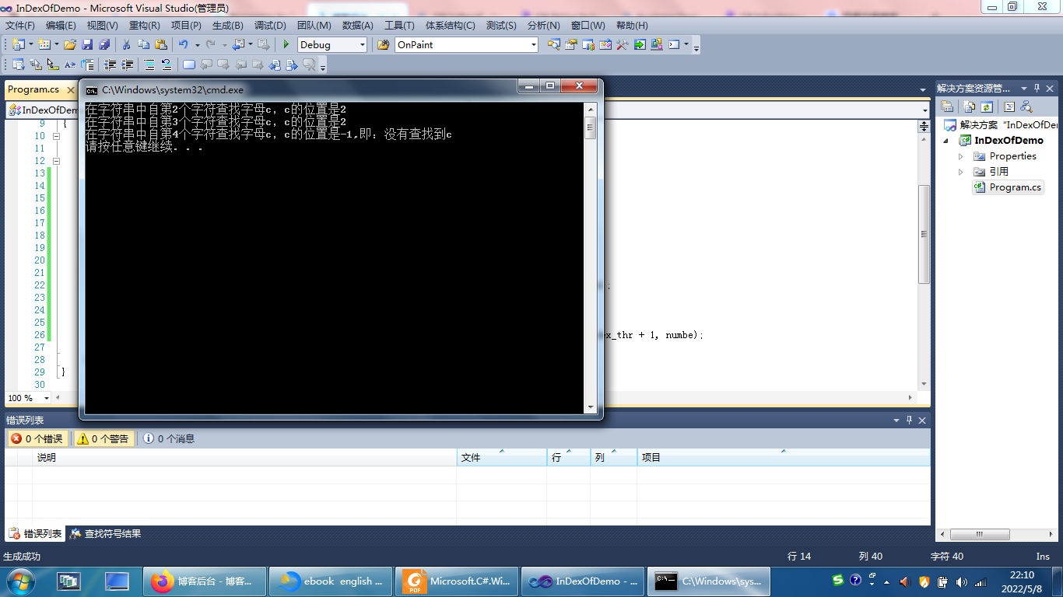Click the comment-out selection icon
Viewport: 1063px width, 597px height.
point(148,65)
